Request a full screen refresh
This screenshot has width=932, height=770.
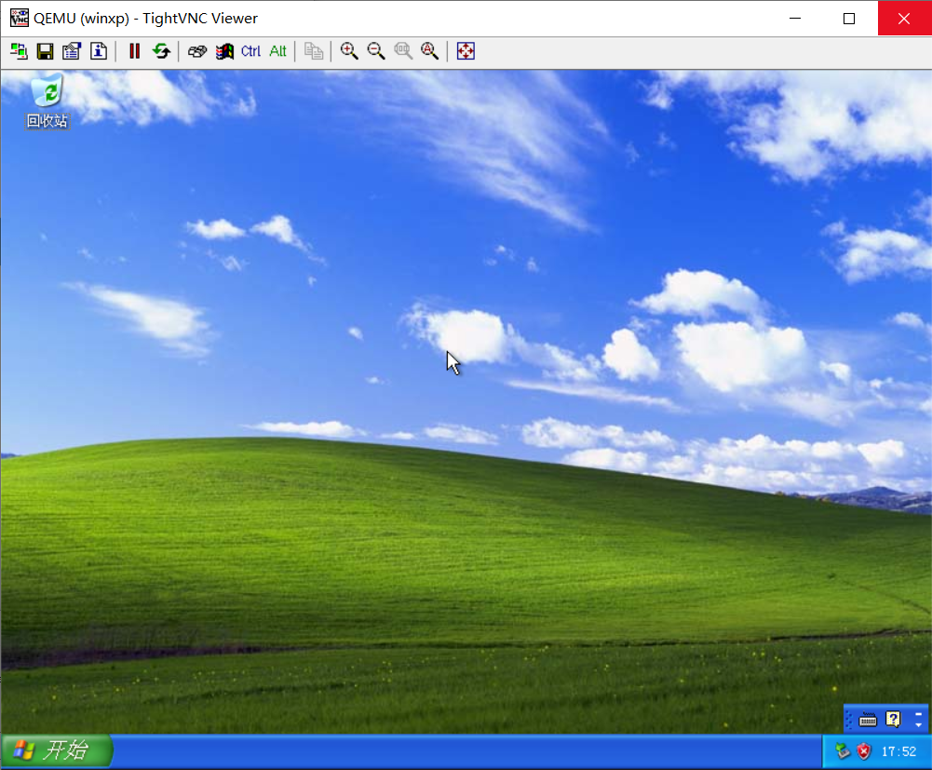coord(161,51)
